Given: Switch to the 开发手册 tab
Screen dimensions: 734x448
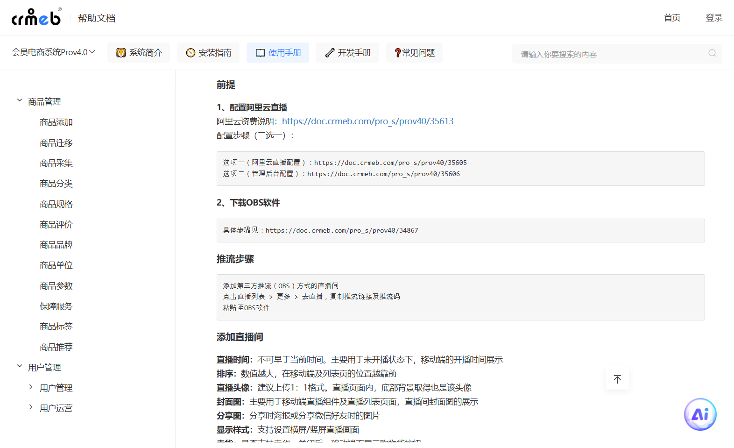Looking at the screenshot, I should tap(348, 53).
